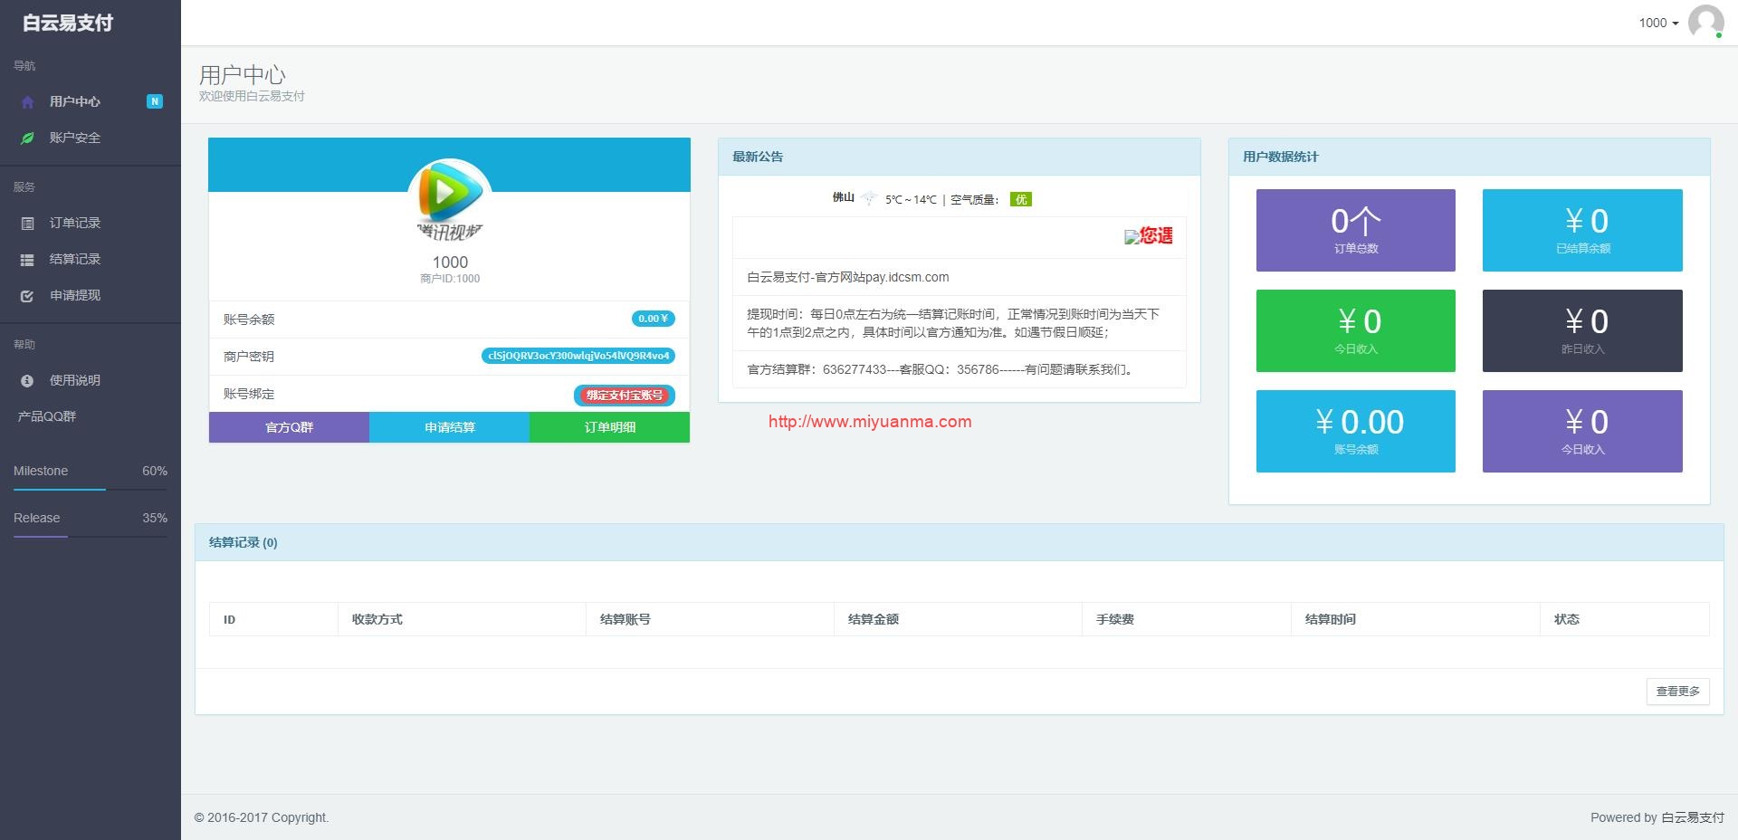Click the 已结算余额 blue stat card

(x=1582, y=230)
